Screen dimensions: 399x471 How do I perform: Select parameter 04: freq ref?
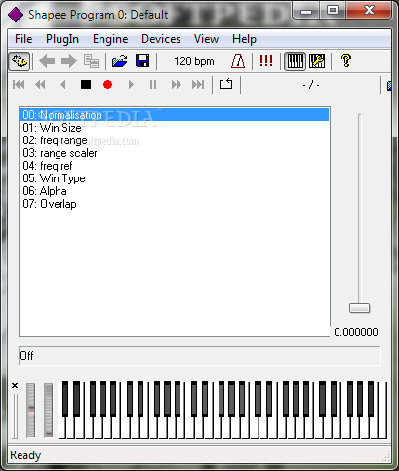[175, 166]
